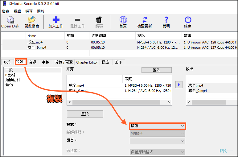Click the 視訊 column header in file list

(159, 36)
